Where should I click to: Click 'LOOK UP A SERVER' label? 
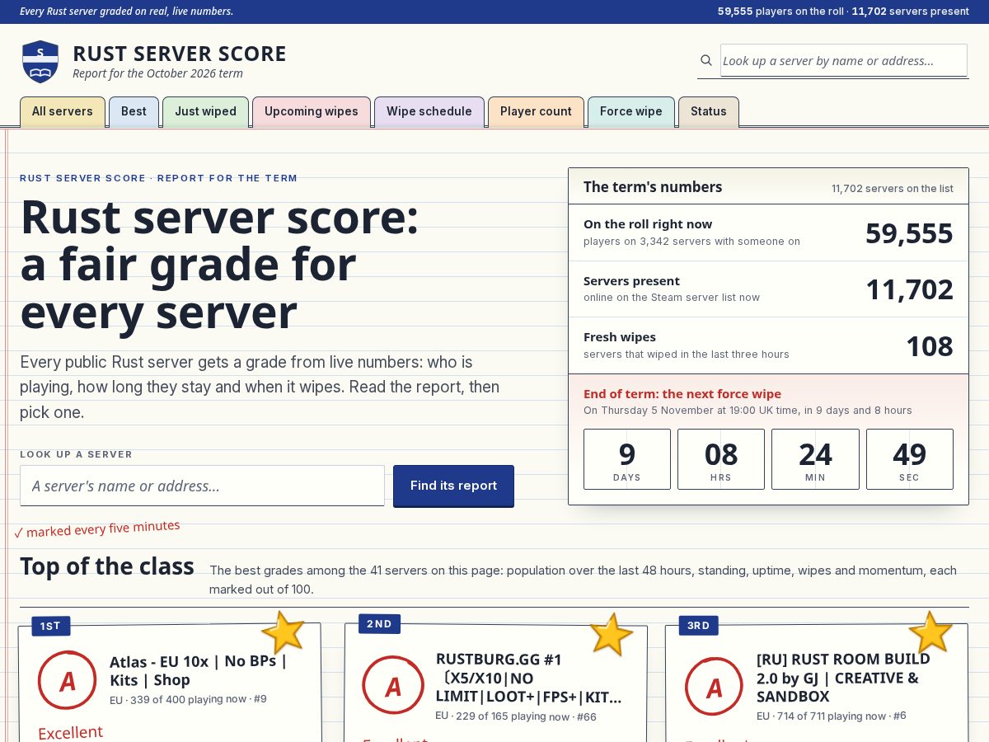coord(76,454)
